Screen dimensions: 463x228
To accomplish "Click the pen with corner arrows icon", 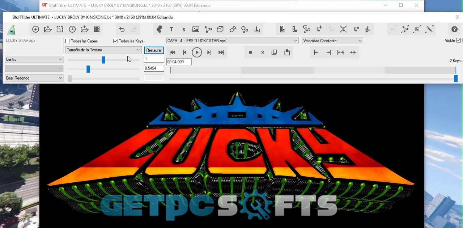I will point(430,29).
